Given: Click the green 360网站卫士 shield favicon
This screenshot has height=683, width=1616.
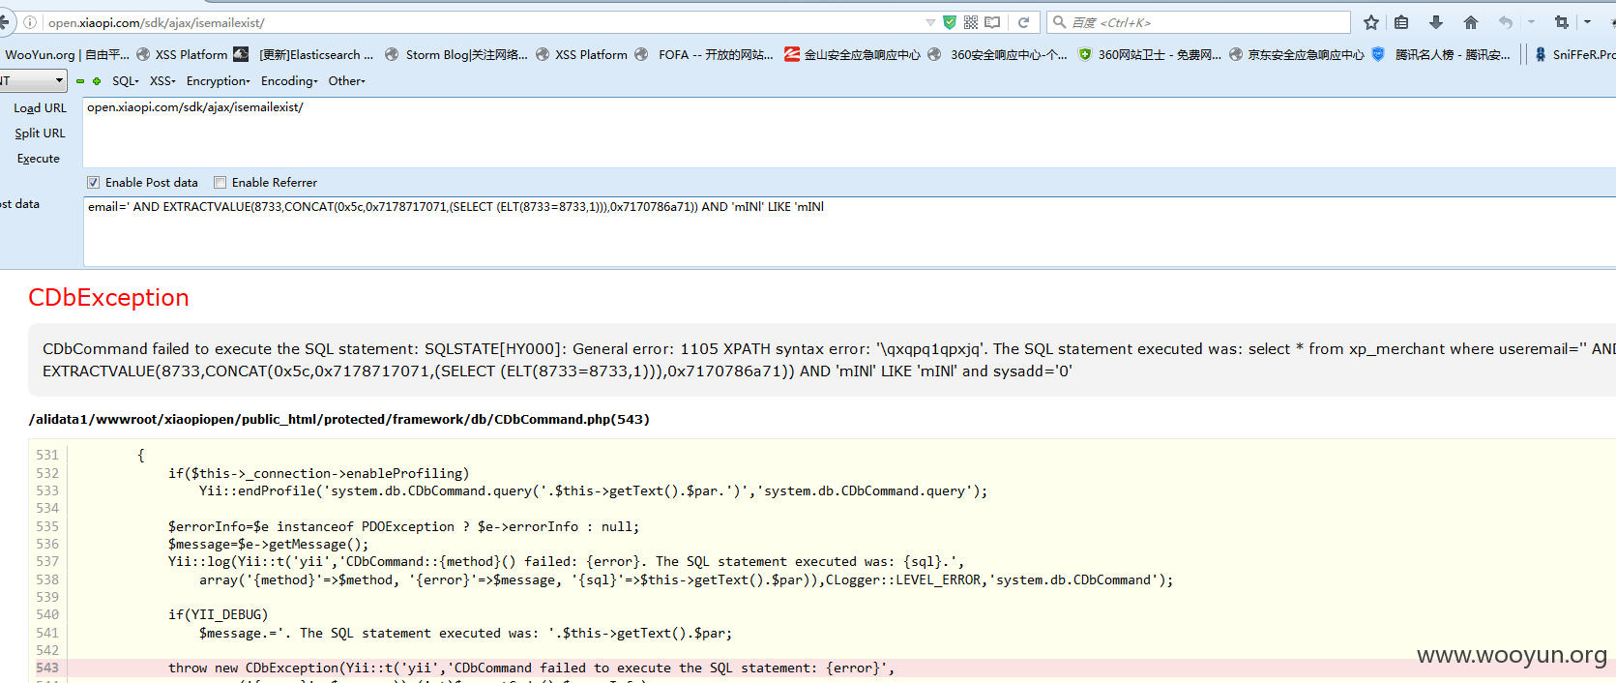Looking at the screenshot, I should point(1085,54).
